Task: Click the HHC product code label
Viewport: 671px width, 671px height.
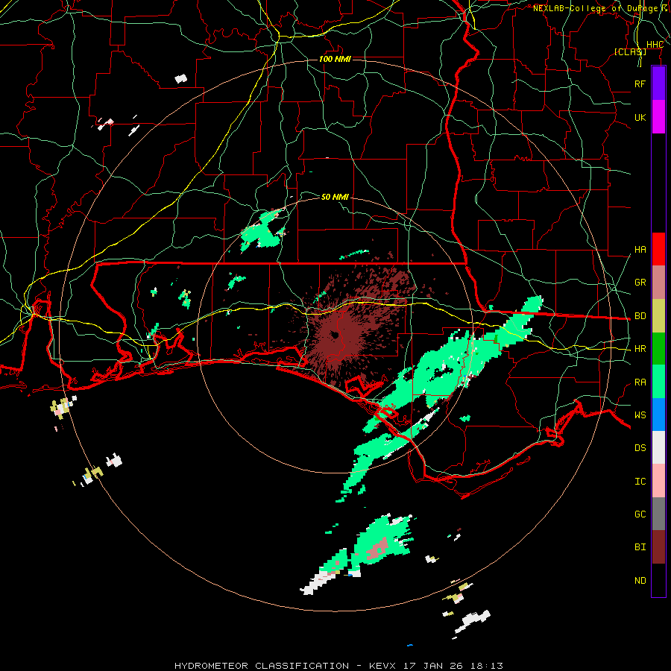Action: (655, 45)
